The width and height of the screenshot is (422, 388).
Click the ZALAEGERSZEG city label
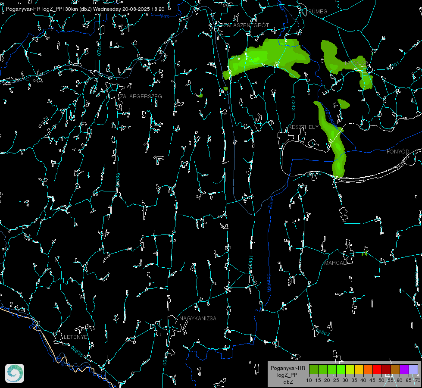141,97
